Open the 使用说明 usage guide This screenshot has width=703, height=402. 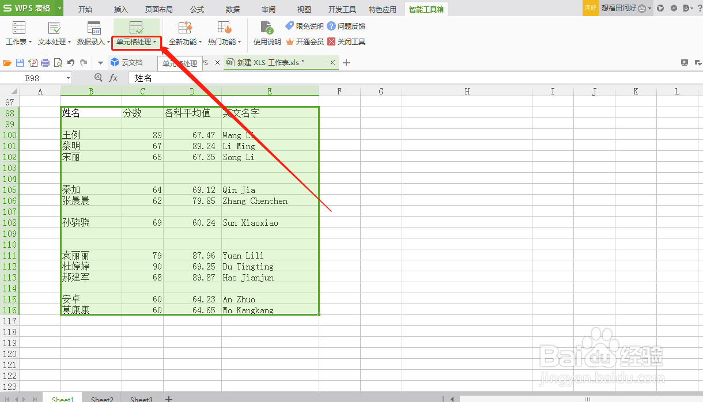click(267, 34)
